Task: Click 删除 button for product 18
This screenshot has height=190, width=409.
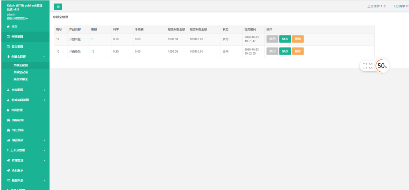Action: (298, 51)
